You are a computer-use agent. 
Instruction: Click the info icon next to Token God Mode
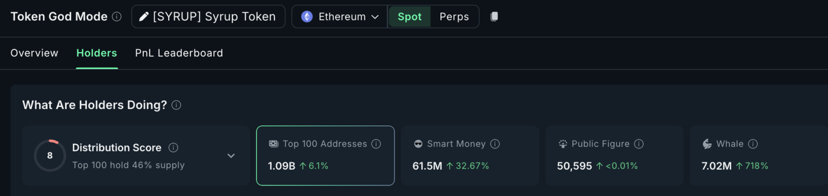pyautogui.click(x=117, y=17)
